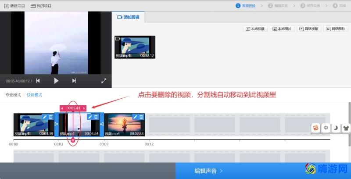Click the Sogou input method S icon
The width and height of the screenshot is (351, 179).
(x=315, y=128)
